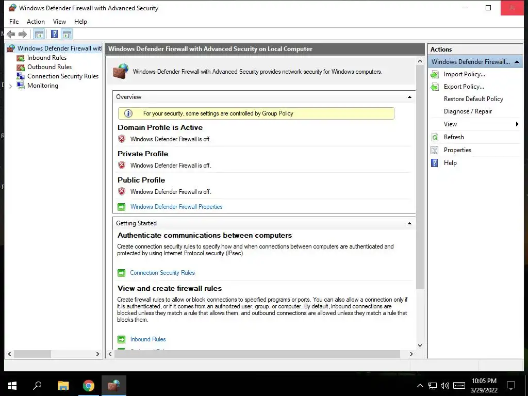The height and width of the screenshot is (396, 528).
Task: Click the Group Policy info icon
Action: coord(128,113)
